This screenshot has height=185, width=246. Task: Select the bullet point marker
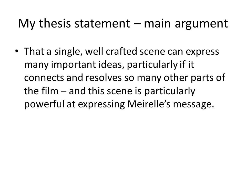click(17, 51)
